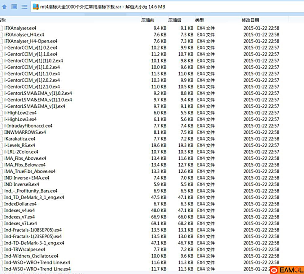Sort by the 类型 column header
304x274 pixels.
coord(199,20)
